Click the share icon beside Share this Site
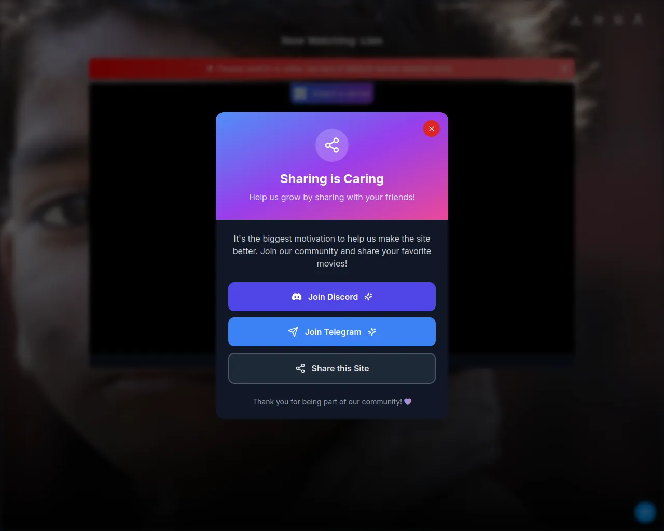The width and height of the screenshot is (664, 531). coord(300,368)
